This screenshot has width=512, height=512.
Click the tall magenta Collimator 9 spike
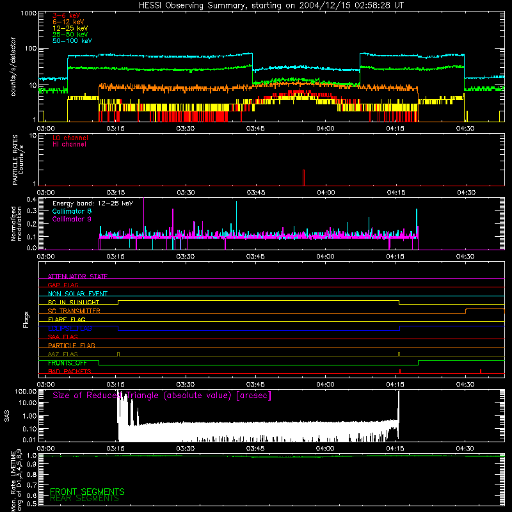[143, 216]
